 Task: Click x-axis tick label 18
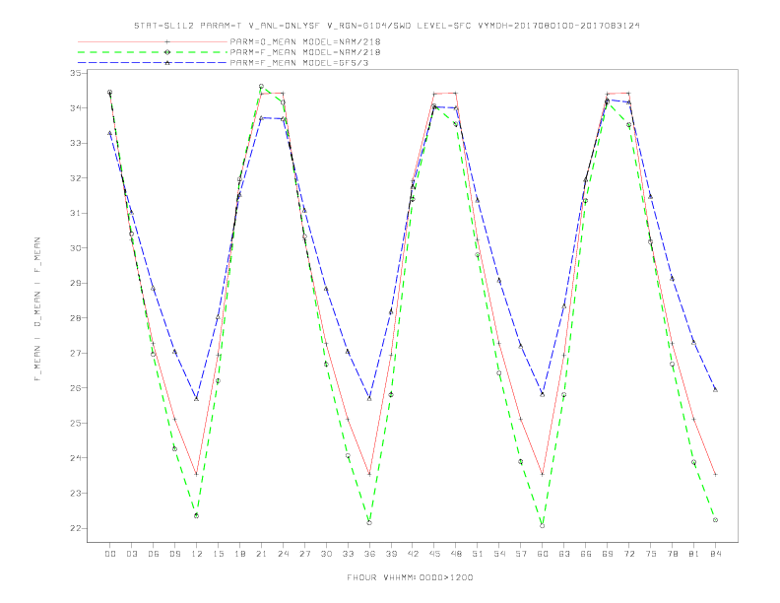coord(239,554)
